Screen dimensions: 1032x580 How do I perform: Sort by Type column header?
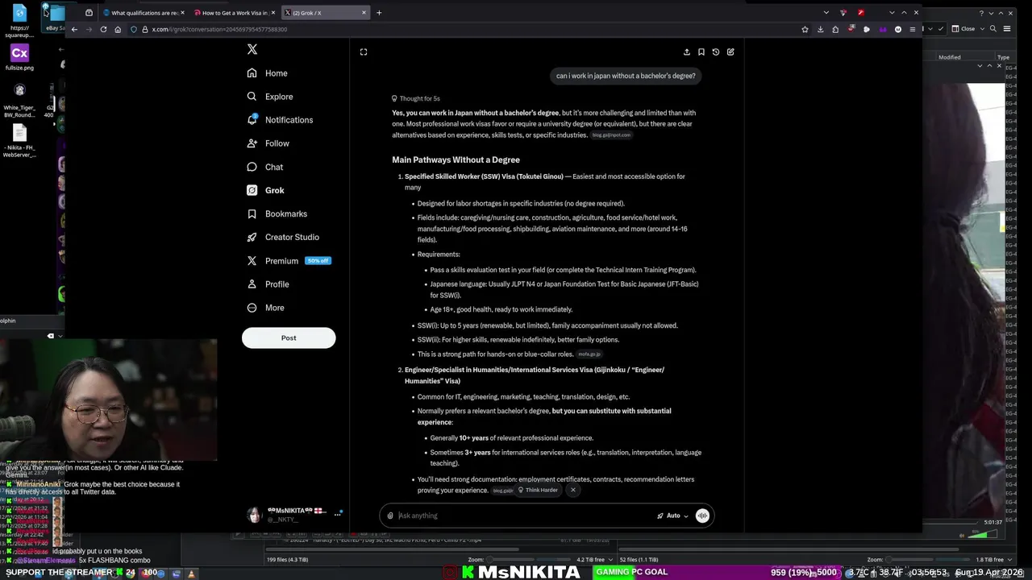tap(1004, 57)
